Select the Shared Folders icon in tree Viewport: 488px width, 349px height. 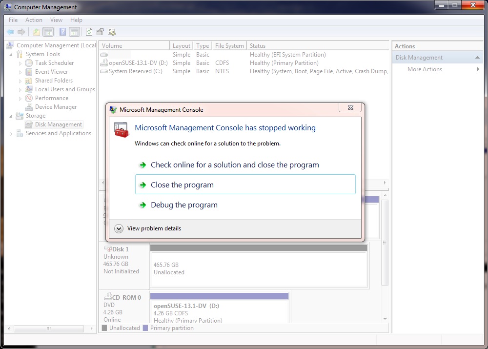29,81
